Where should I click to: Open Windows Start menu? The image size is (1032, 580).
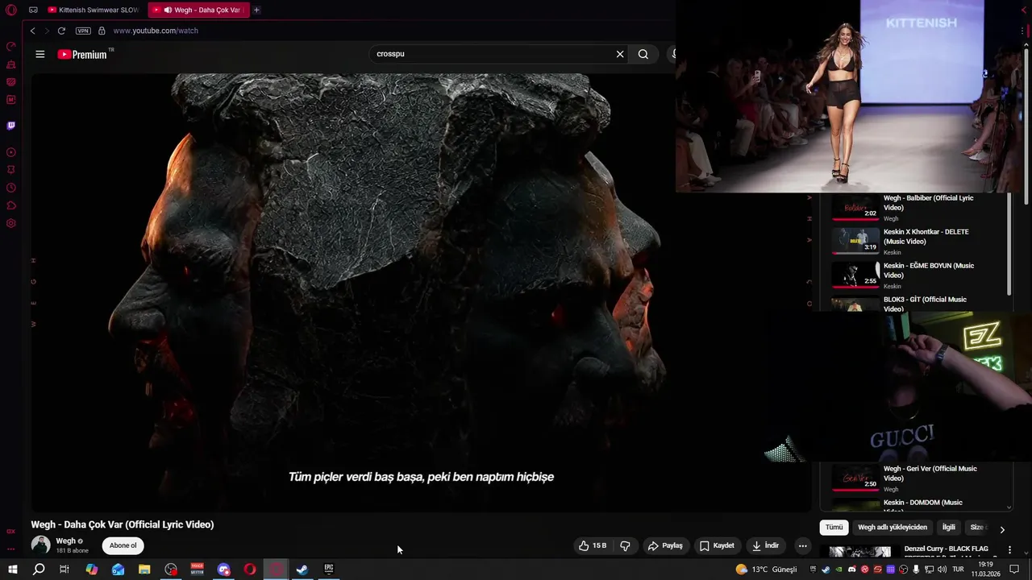click(12, 570)
